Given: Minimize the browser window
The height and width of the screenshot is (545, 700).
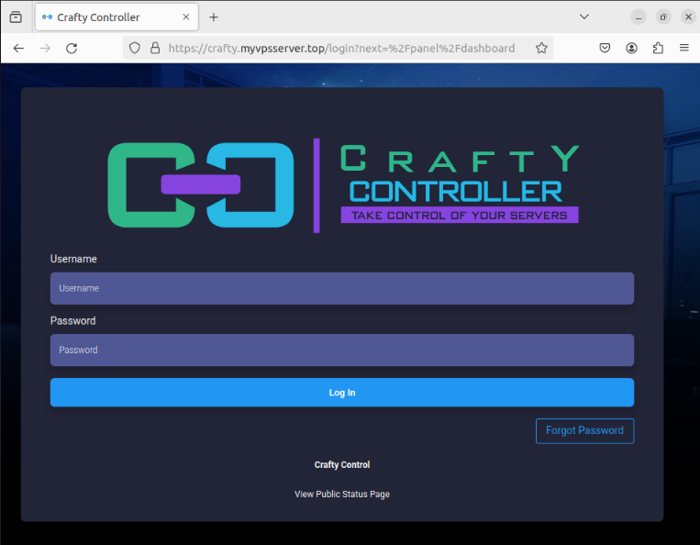Looking at the screenshot, I should click(639, 17).
